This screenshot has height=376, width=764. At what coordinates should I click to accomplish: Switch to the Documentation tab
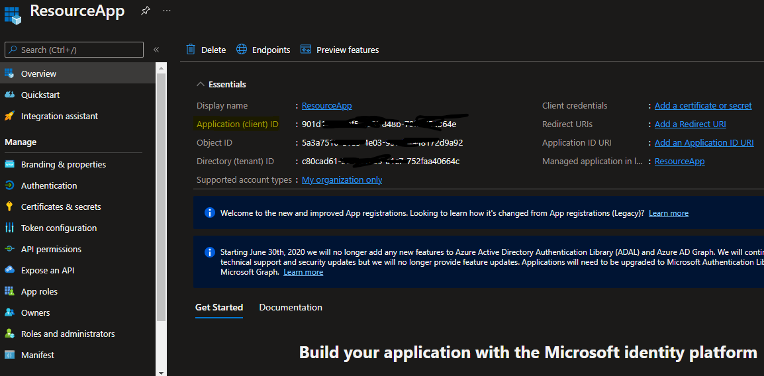point(291,307)
